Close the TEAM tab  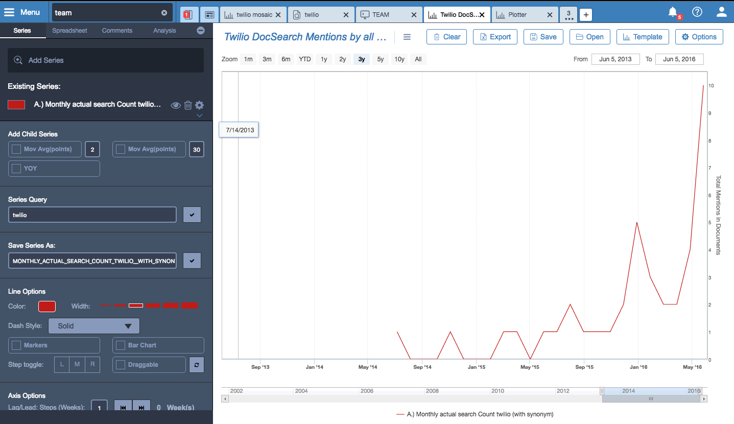[x=414, y=15]
